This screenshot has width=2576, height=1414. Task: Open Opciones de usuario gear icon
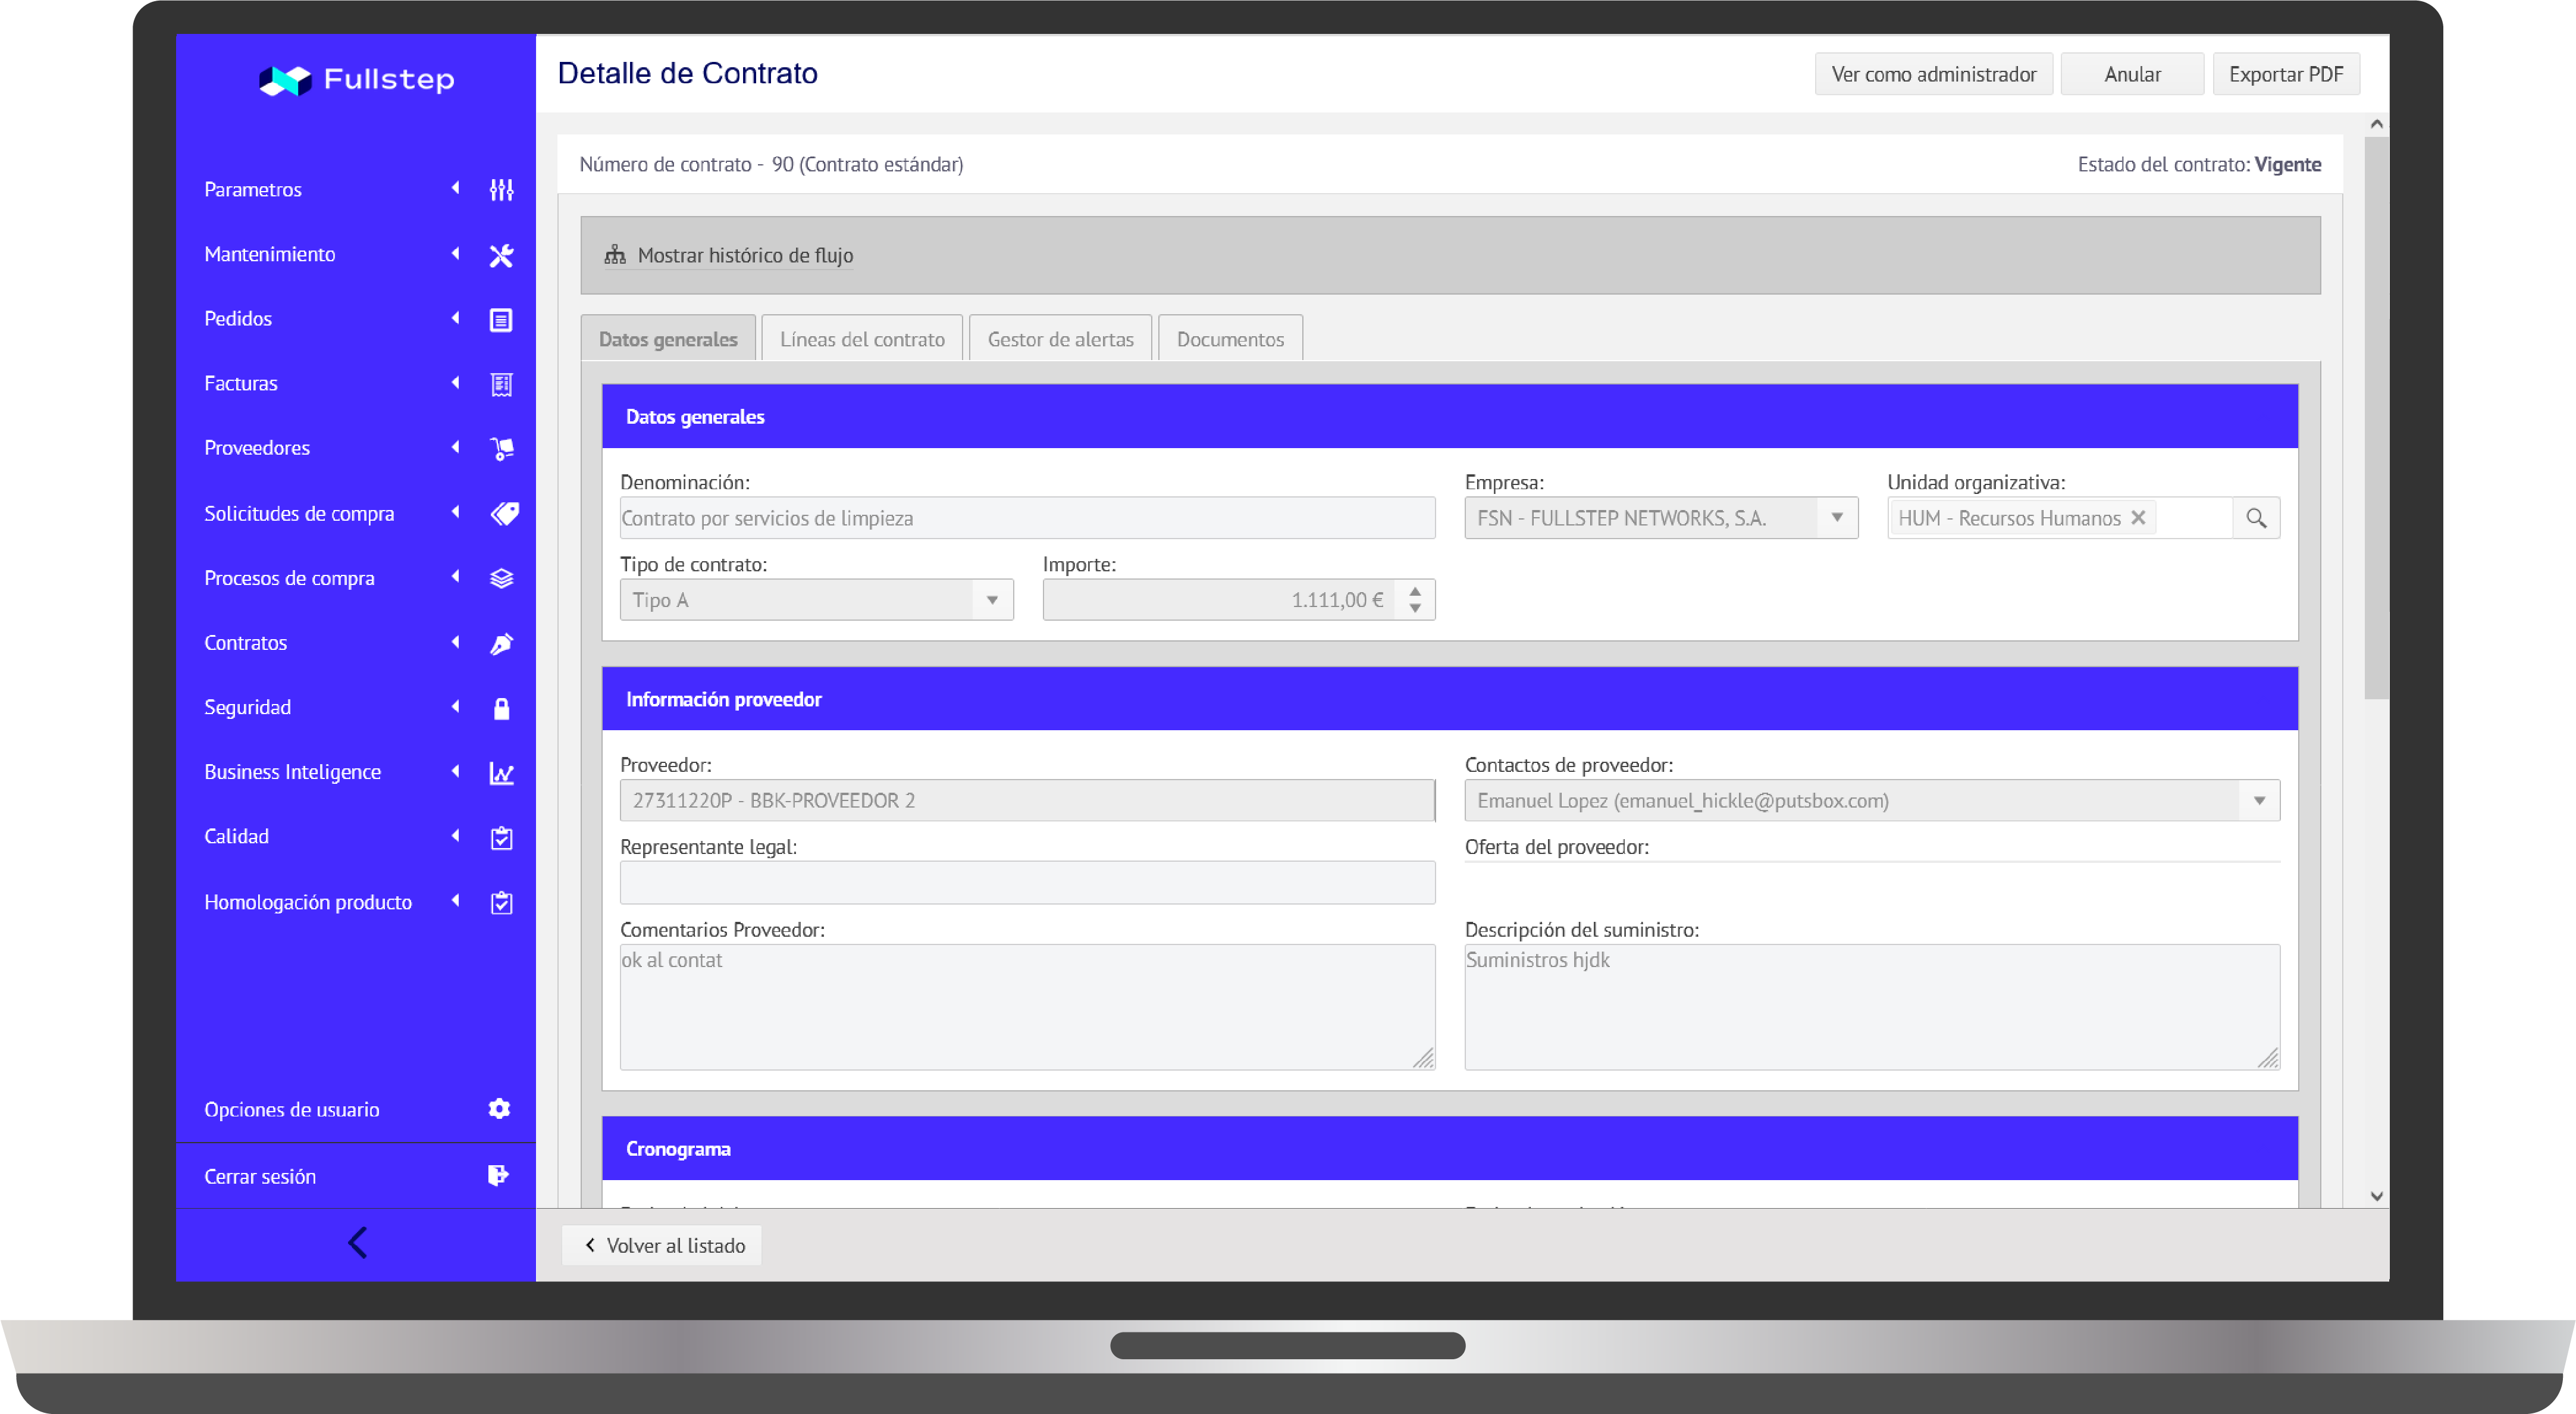(x=499, y=1109)
